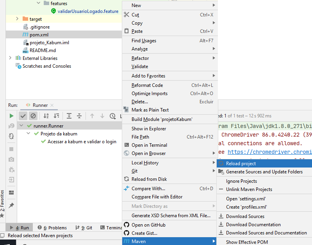Close the Runner tab

(52, 105)
